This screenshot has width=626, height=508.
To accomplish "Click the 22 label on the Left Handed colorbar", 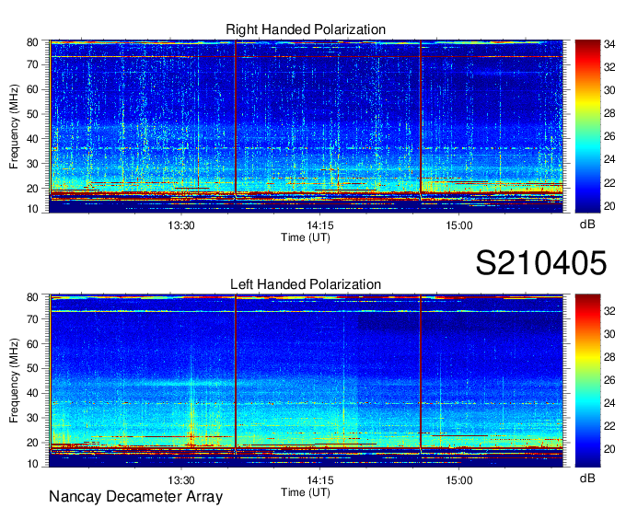I will click(x=609, y=426).
